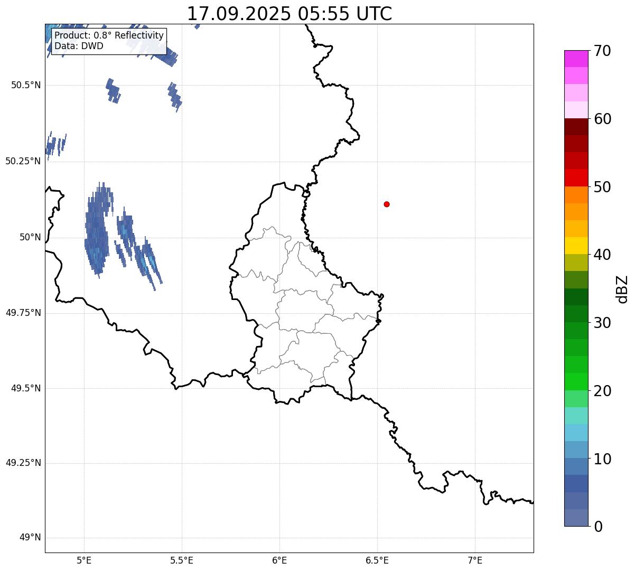Screen dimensions: 635x571
Task: Click the colorbar tick label 50
Action: 602,187
